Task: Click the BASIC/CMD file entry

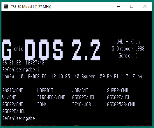Action: 13,90
